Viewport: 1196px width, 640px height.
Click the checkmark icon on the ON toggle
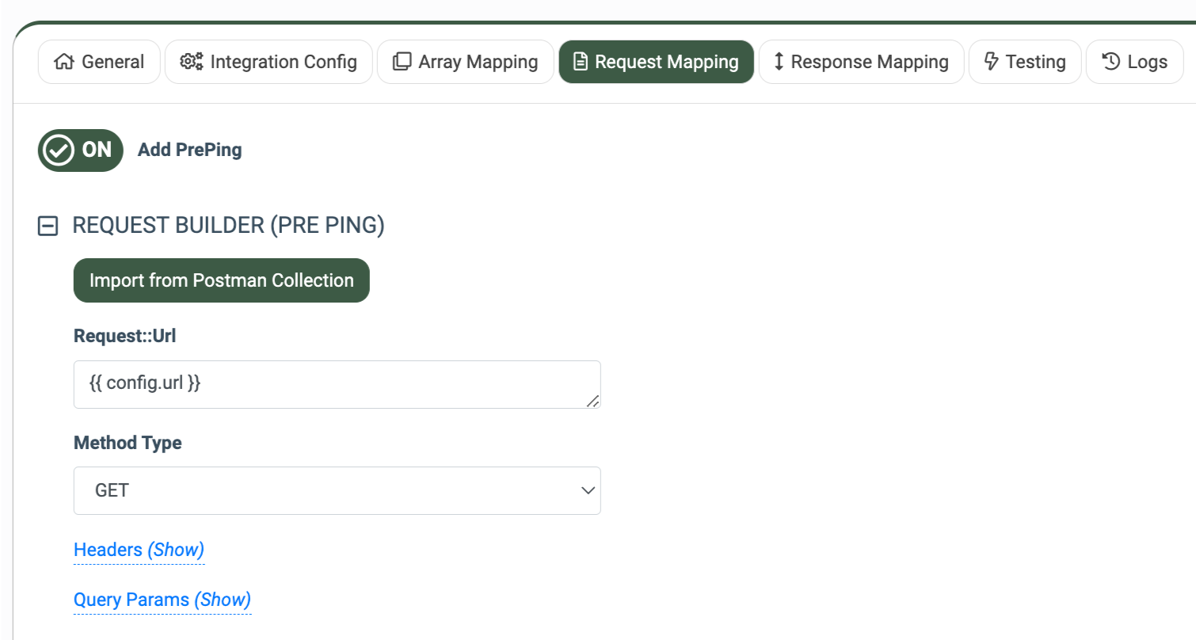click(x=59, y=150)
